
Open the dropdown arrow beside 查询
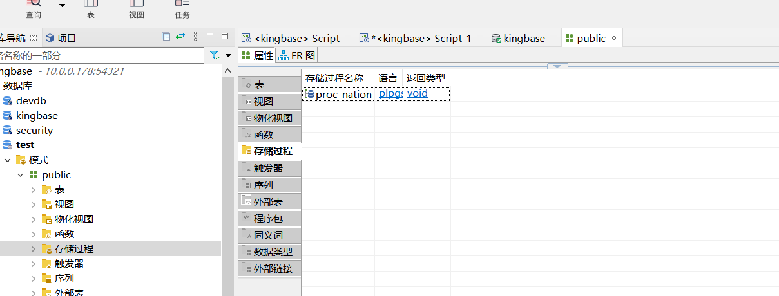coord(62,5)
